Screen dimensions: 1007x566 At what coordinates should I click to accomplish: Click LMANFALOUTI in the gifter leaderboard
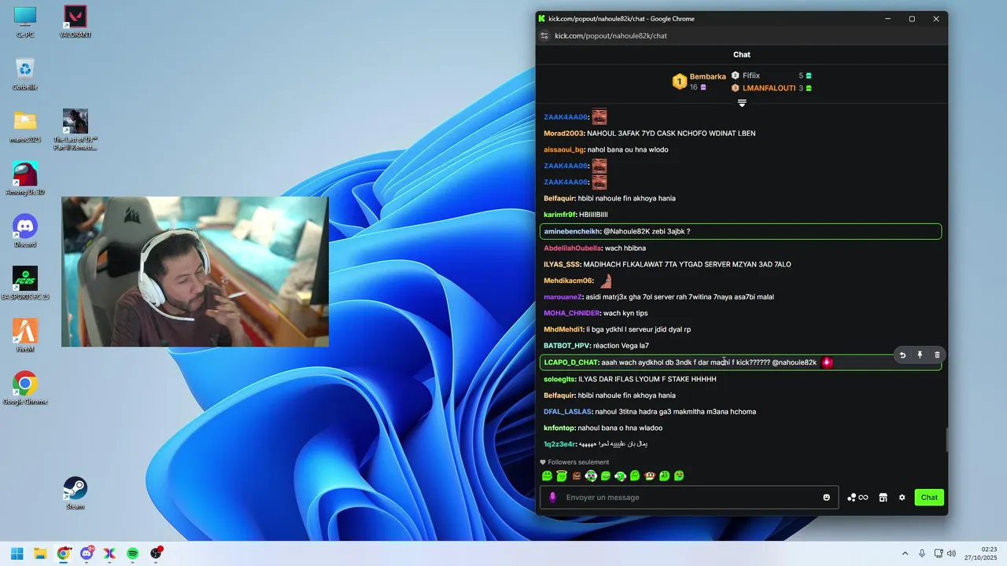pos(769,88)
